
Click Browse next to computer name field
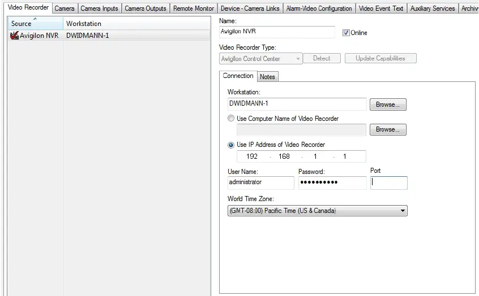click(x=388, y=129)
